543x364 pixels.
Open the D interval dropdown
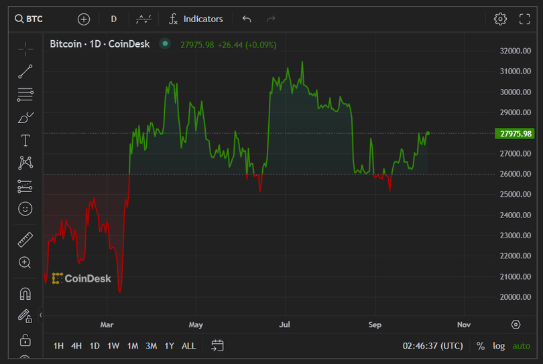113,19
